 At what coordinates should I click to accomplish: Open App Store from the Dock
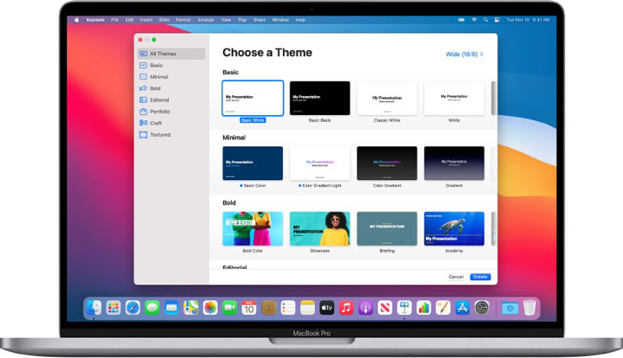pos(462,308)
